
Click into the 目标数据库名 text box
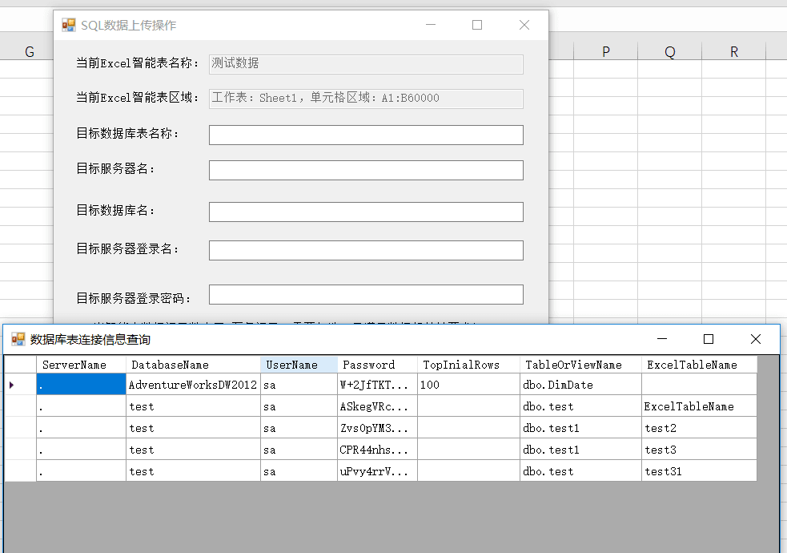point(366,212)
